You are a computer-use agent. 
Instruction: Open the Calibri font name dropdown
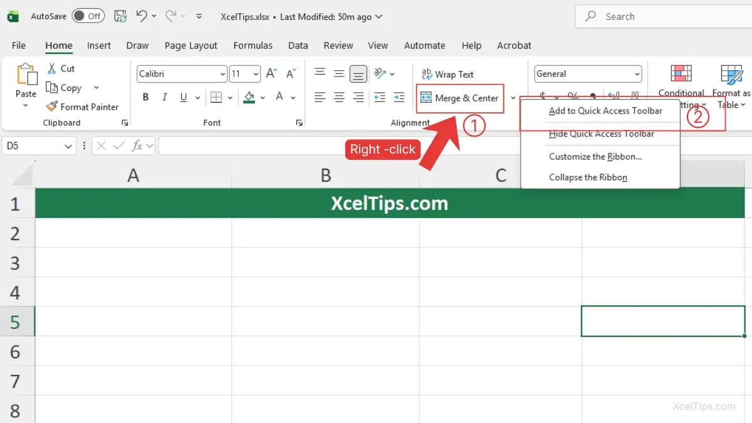pos(224,73)
